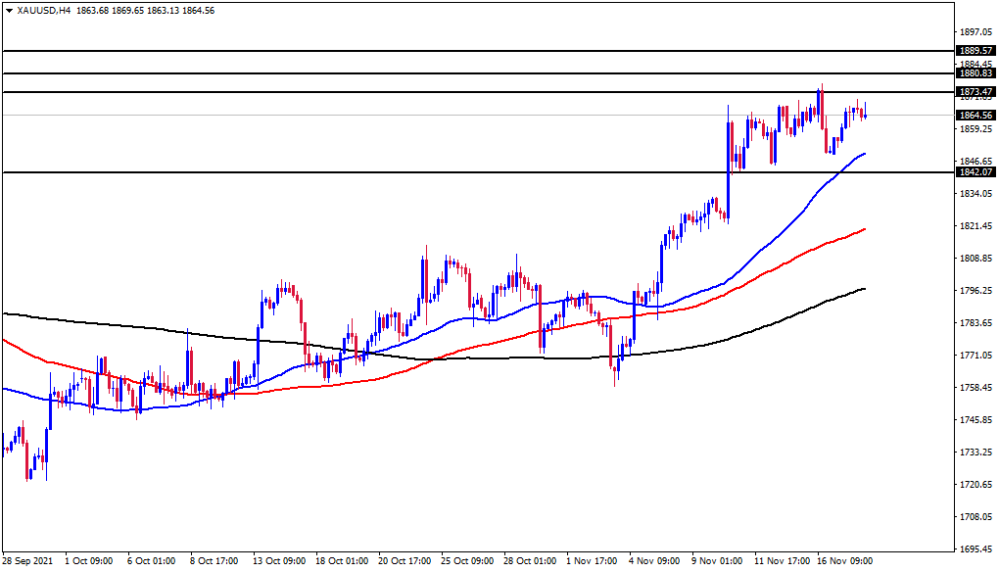Click the 1 Nov 17:00 time axis label

pos(592,561)
